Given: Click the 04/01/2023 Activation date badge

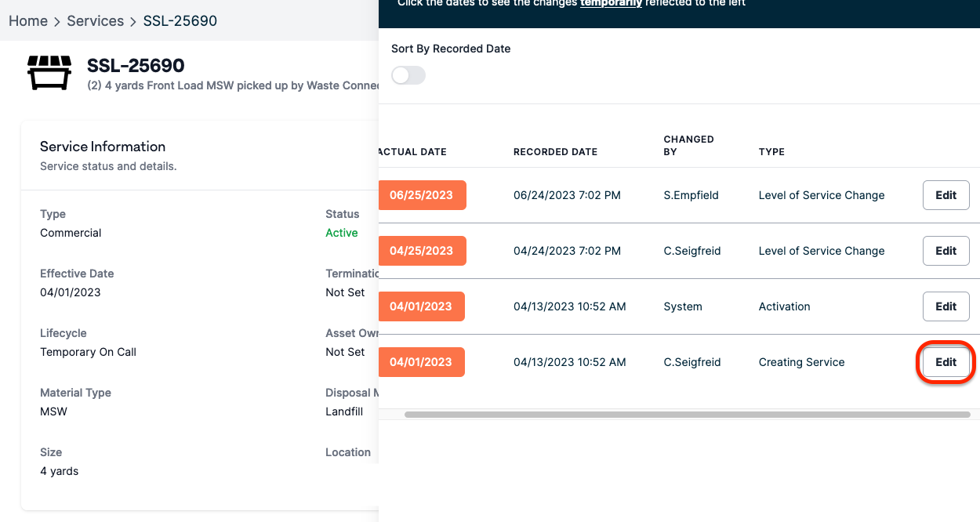Looking at the screenshot, I should [x=422, y=306].
